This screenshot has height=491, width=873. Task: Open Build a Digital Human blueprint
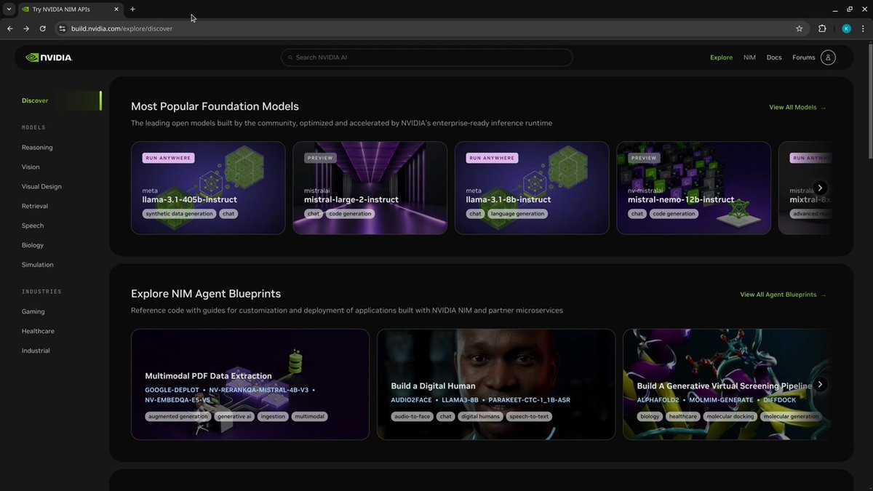496,384
